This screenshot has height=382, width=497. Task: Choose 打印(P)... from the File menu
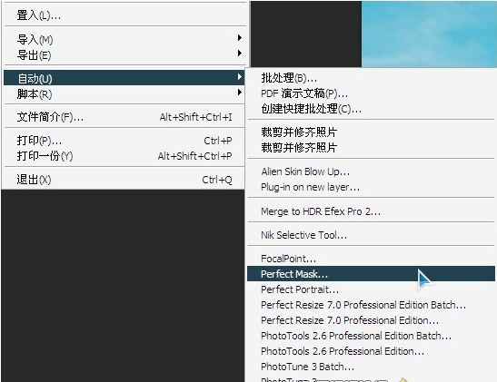point(124,141)
